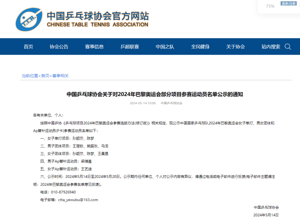Screen dimensions: 300x221
Task: Click the 登录/注册 button
Action: pos(289,4)
